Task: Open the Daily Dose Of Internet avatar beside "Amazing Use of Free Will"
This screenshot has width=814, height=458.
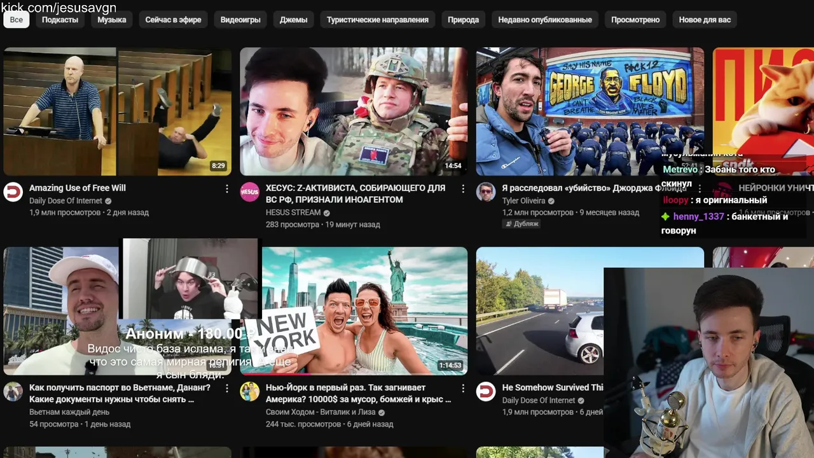Action: pos(13,192)
